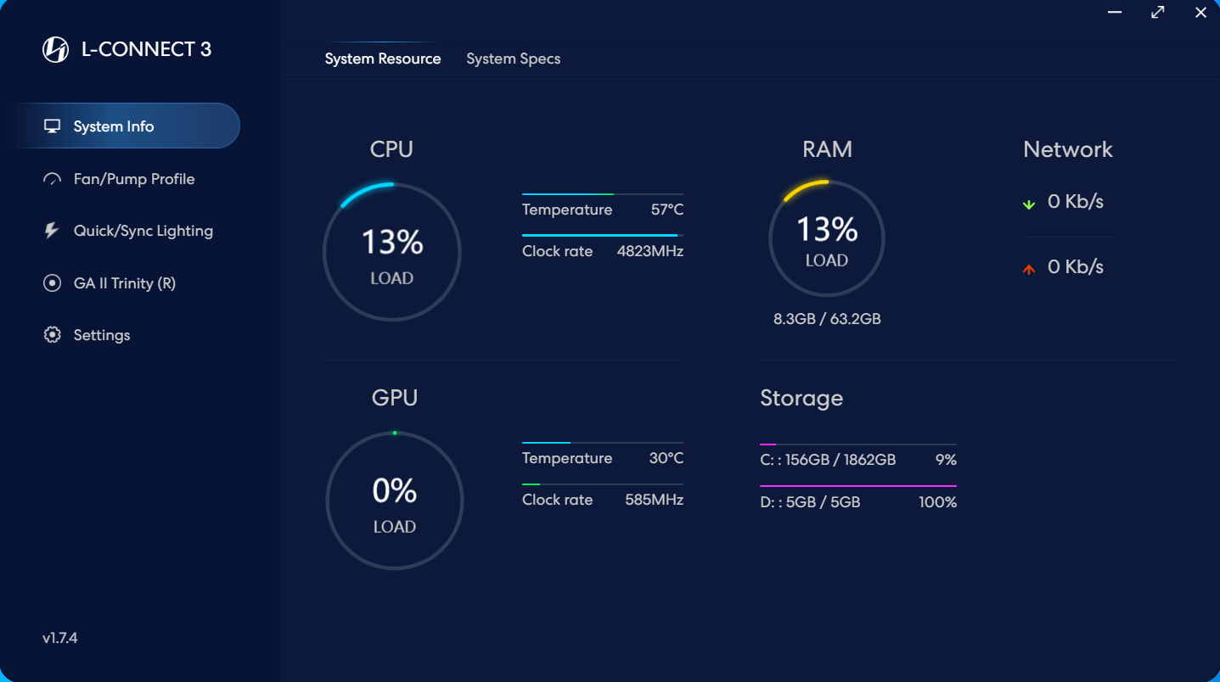Click the green network download arrow
This screenshot has width=1220, height=682.
[x=1029, y=204]
